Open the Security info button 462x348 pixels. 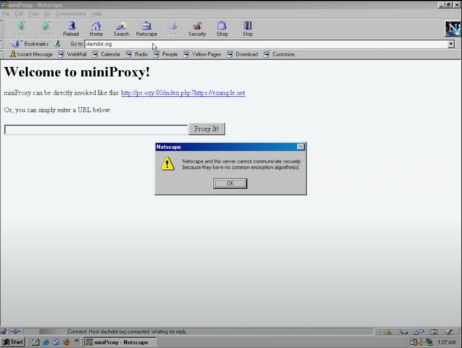click(197, 29)
